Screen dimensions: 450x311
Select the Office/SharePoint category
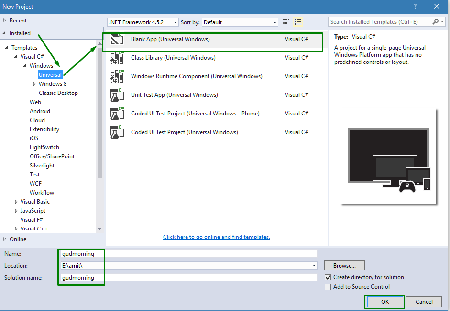tap(52, 156)
